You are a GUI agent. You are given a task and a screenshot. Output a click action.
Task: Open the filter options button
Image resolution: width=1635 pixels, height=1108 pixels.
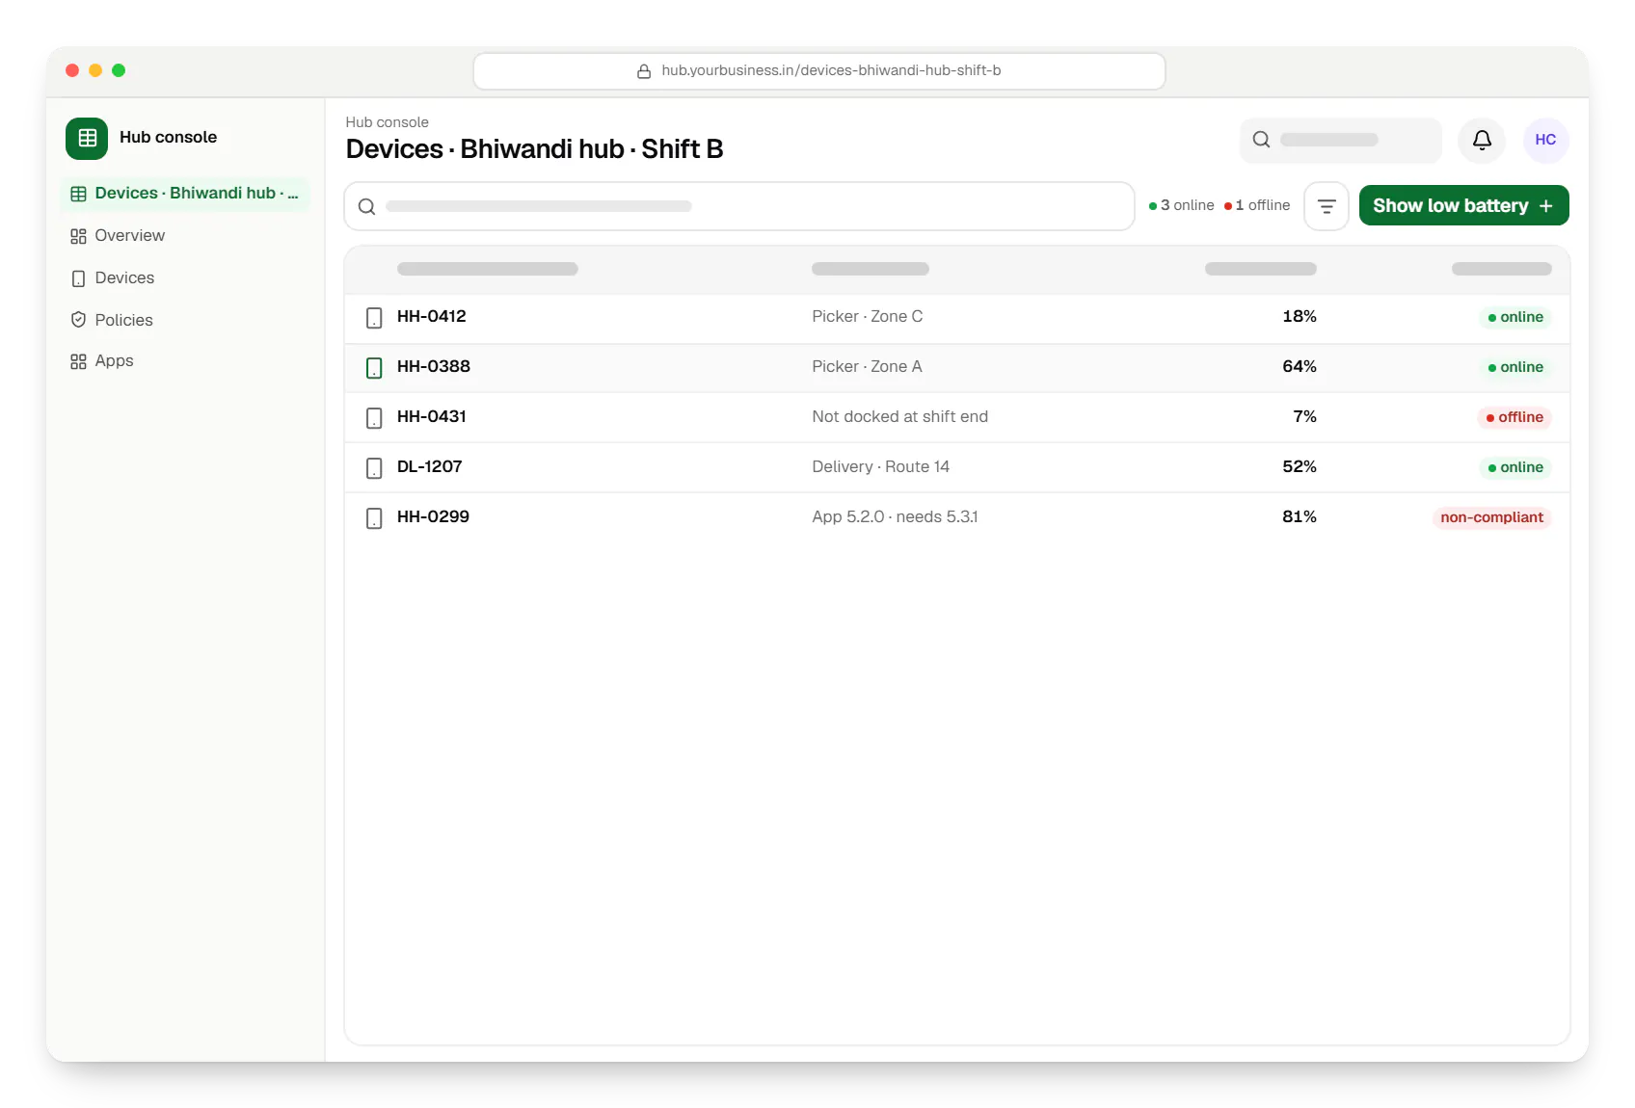(x=1327, y=206)
